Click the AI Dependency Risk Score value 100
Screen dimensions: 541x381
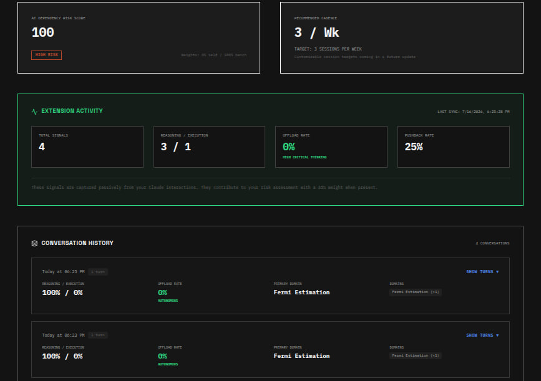point(43,32)
